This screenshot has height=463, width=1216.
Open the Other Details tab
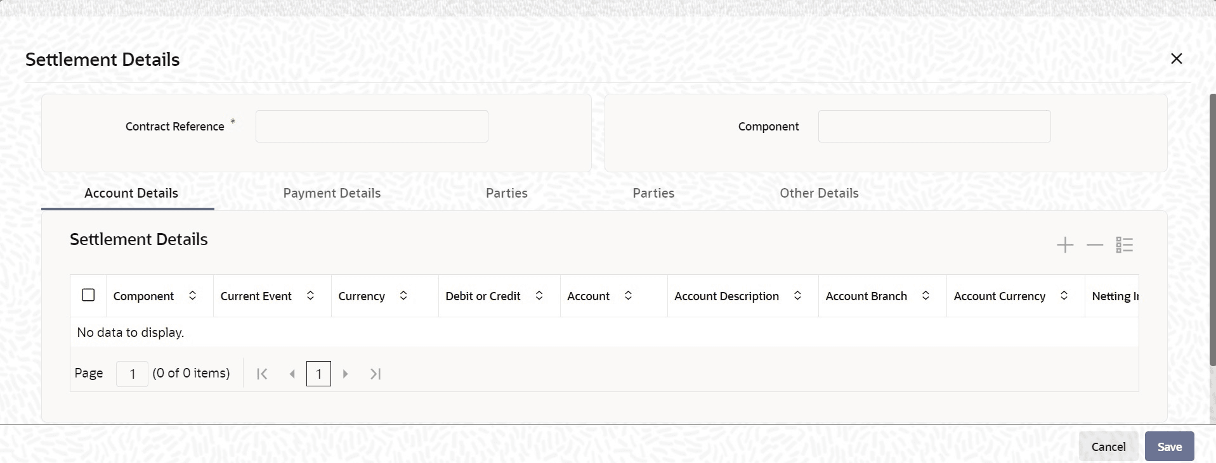[x=819, y=193]
